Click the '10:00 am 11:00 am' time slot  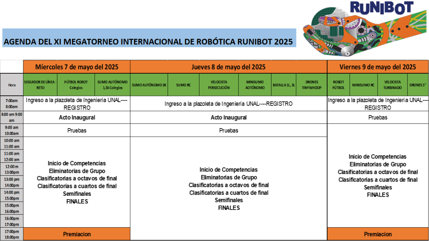pyautogui.click(x=12, y=144)
